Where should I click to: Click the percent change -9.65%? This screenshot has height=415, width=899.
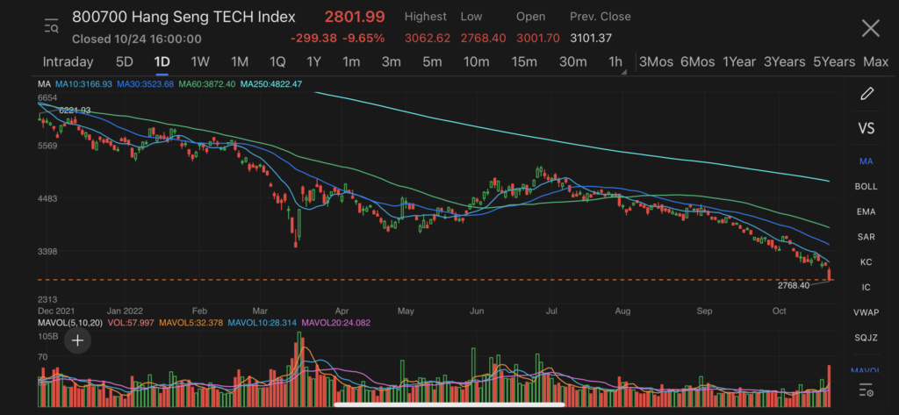point(363,39)
